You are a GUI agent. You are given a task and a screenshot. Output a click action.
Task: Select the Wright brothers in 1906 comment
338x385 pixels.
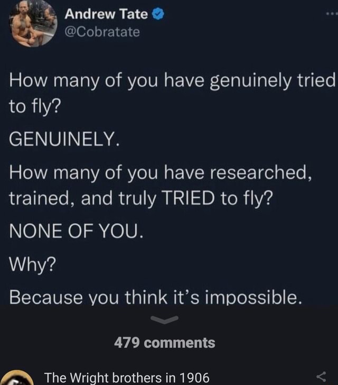127,378
